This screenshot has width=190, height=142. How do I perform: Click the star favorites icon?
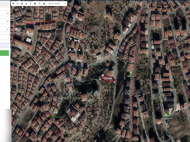tap(35, 4)
